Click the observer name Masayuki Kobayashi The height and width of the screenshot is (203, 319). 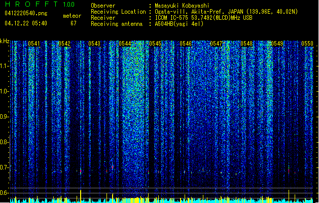tap(182, 6)
